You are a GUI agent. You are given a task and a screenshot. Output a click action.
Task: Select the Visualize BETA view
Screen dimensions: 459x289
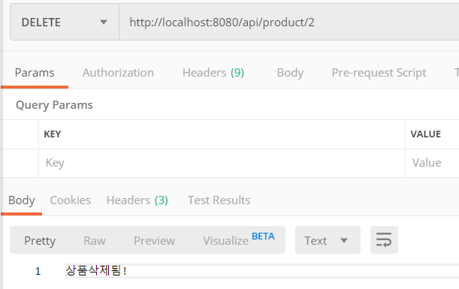tap(239, 240)
